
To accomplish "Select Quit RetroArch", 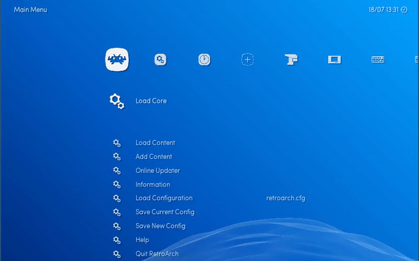I will (x=157, y=254).
